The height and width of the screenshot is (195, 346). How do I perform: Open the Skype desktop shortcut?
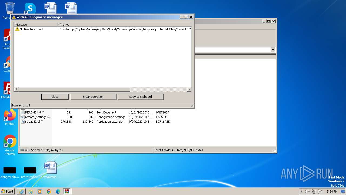coord(30,8)
